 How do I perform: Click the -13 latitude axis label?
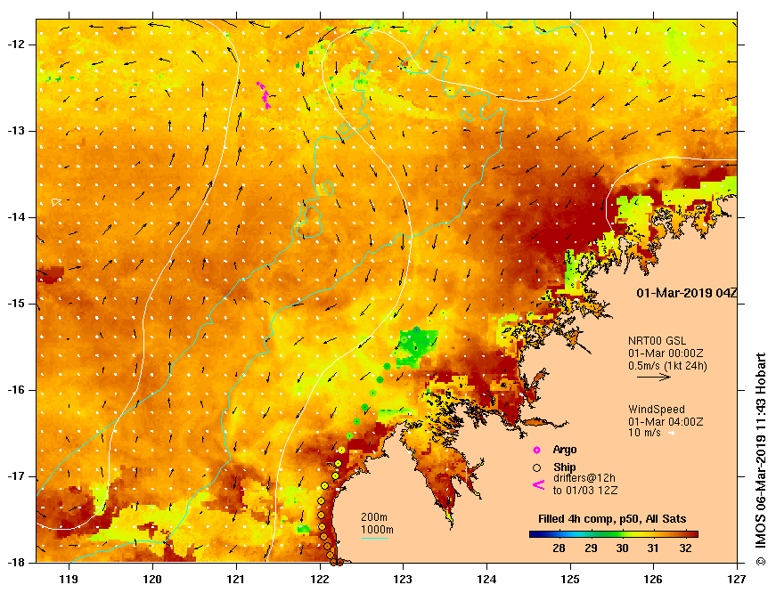15,131
